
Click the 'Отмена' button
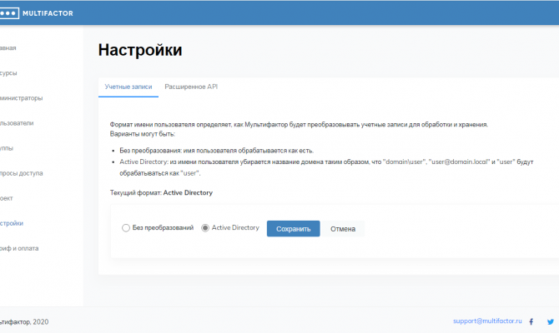coord(343,229)
